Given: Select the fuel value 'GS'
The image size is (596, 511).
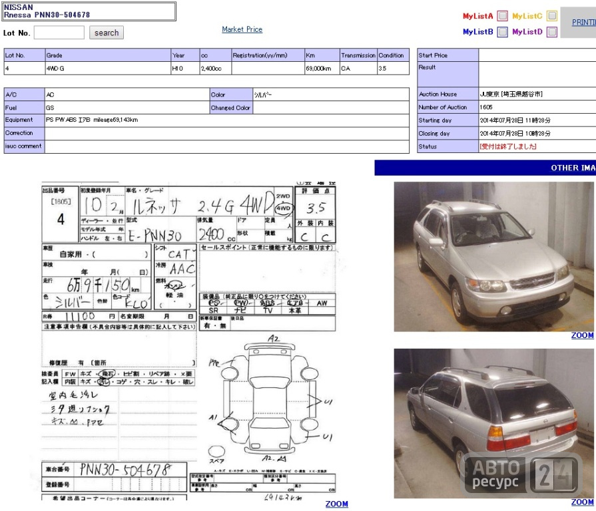Looking at the screenshot, I should (x=50, y=108).
